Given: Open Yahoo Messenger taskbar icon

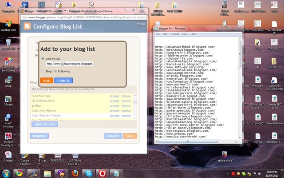Looking at the screenshot, I should click(x=61, y=174).
